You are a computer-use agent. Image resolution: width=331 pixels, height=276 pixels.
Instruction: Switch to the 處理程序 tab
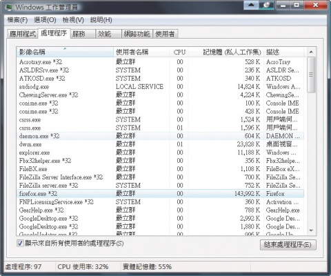(x=54, y=33)
